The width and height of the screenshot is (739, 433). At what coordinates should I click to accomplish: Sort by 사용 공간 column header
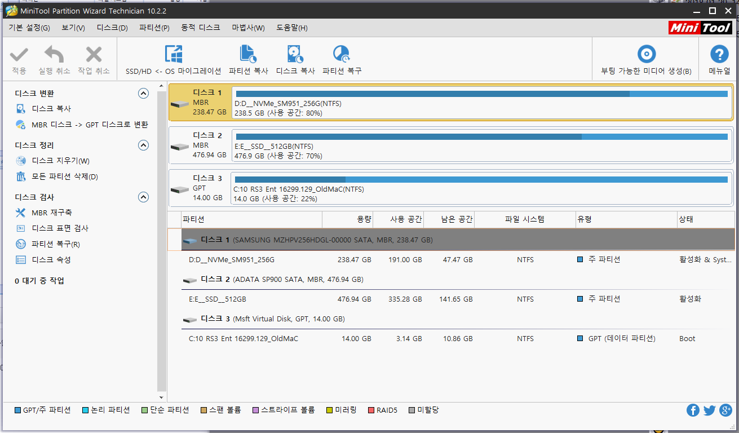(398, 219)
